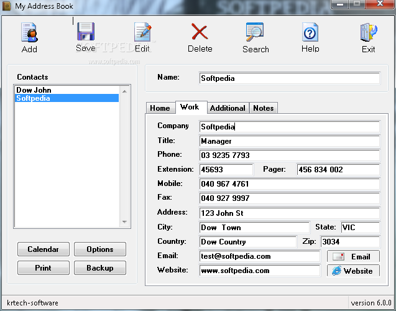Click the Delete red X icon
This screenshot has height=311, width=396.
click(x=200, y=32)
